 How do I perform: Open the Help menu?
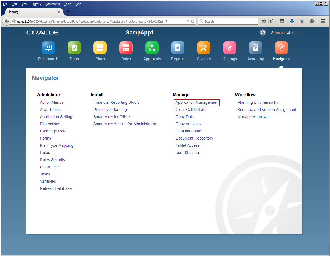[x=78, y=4]
